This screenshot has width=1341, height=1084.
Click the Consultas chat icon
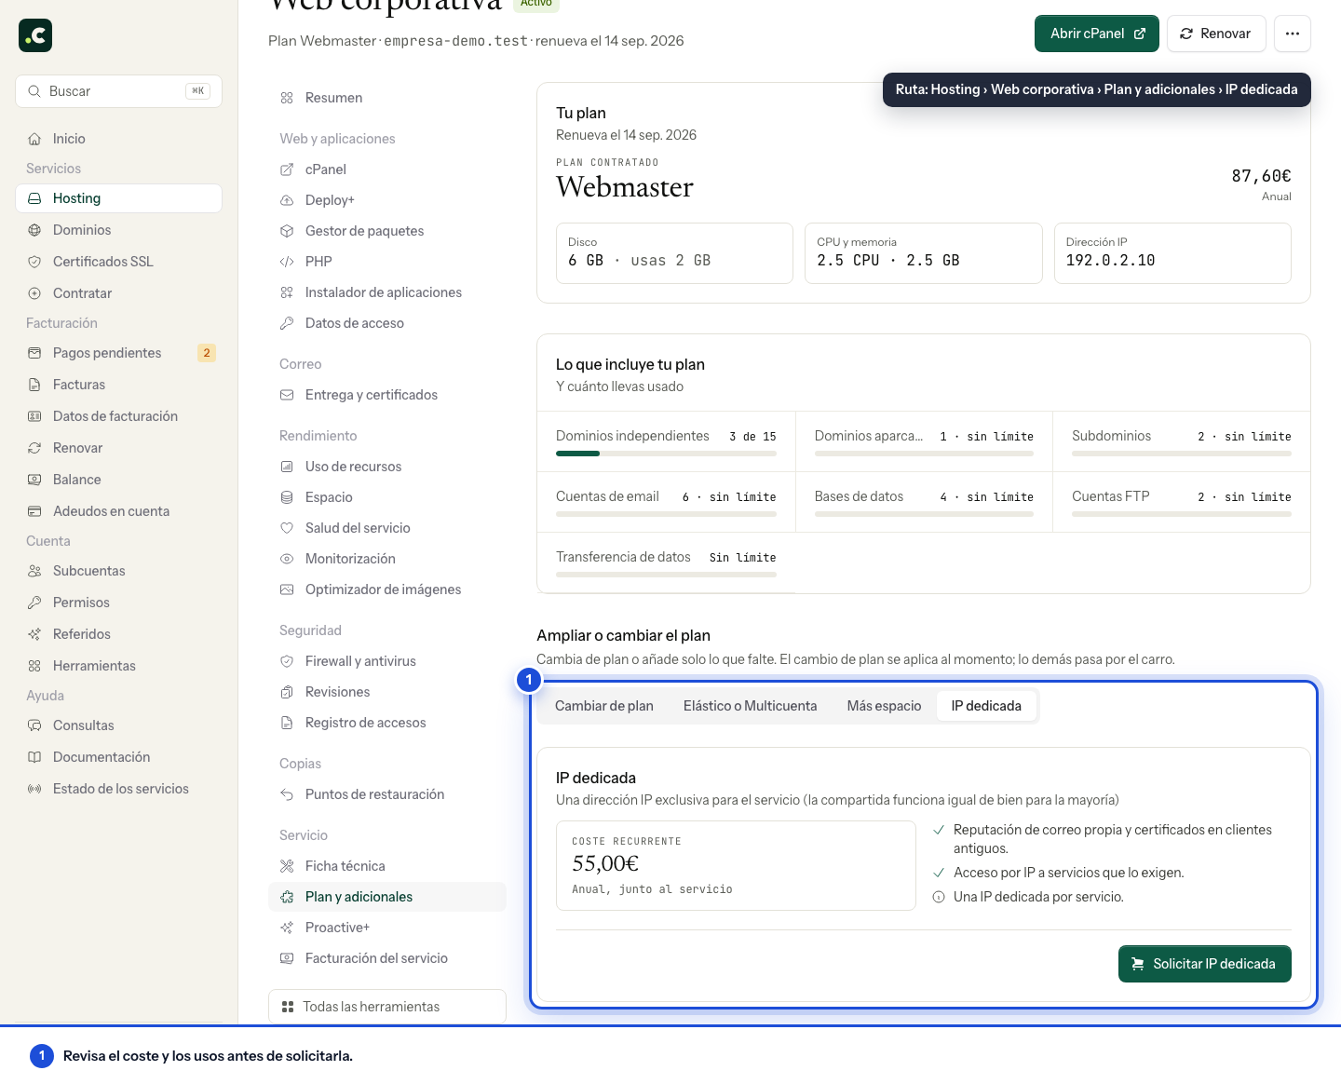tap(34, 725)
